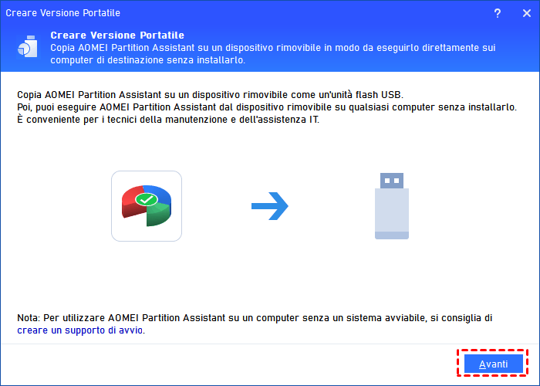
Task: Open the creare un supporto di avvio link
Action: (80, 330)
